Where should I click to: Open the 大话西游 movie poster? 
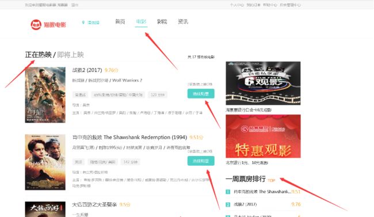(45, 209)
